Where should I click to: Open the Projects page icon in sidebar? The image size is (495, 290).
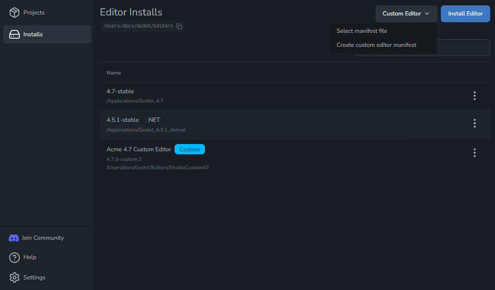coord(14,13)
